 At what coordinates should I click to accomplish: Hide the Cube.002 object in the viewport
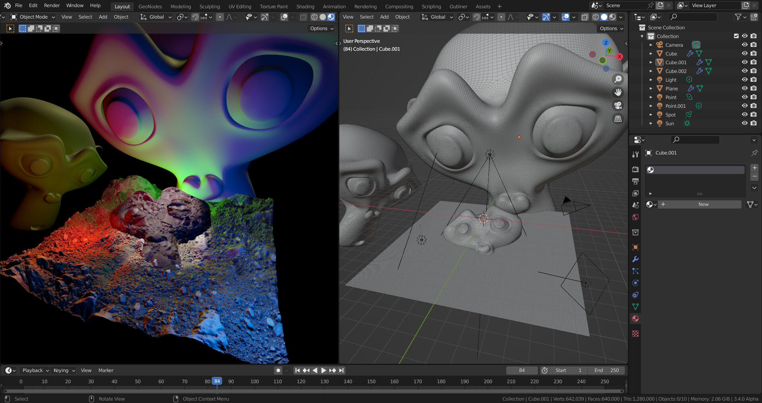click(745, 71)
